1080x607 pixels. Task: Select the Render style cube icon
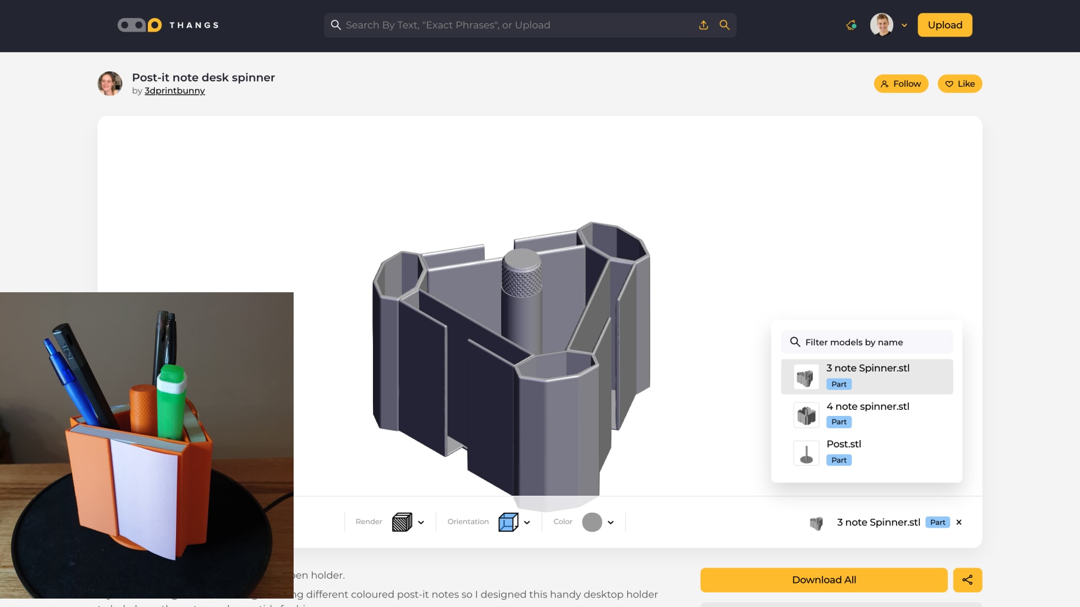(x=403, y=522)
